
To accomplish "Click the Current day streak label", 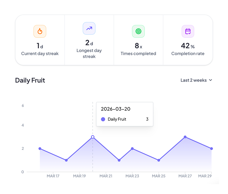I will point(40,54).
